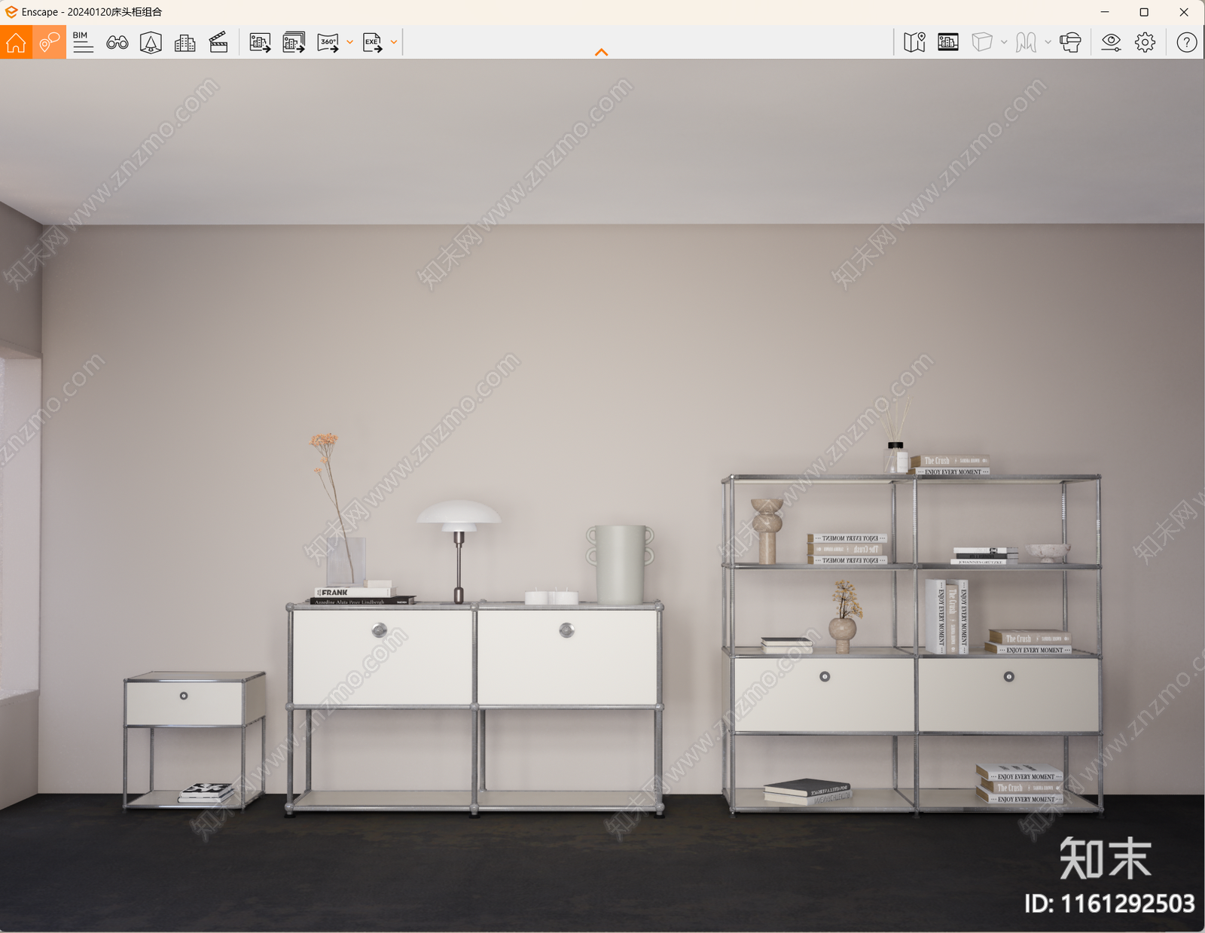Open the BIM information panel

83,42
